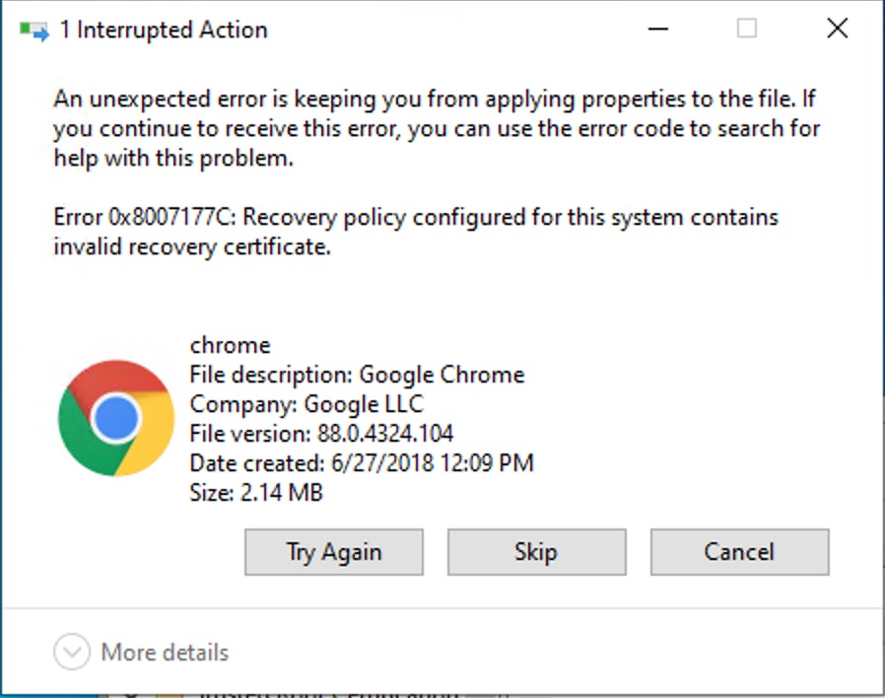Click the unexpected error description paragraph
The image size is (885, 698).
click(437, 128)
